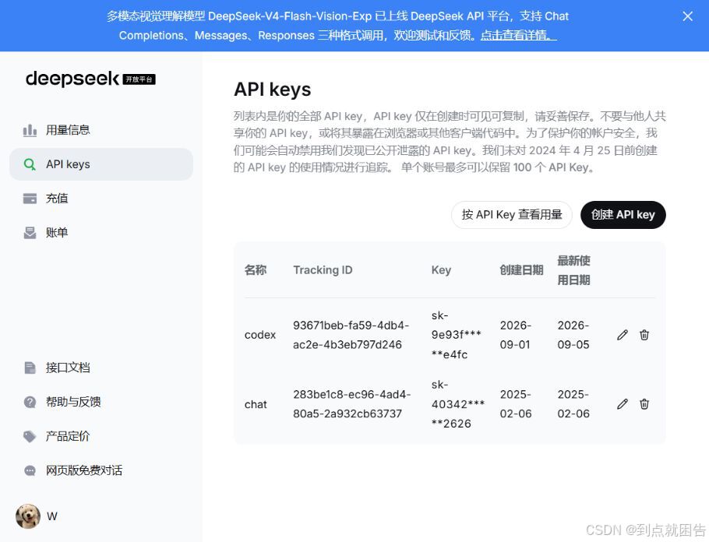This screenshot has height=542, width=709.
Task: Click the API keys page heading
Action: tap(272, 90)
